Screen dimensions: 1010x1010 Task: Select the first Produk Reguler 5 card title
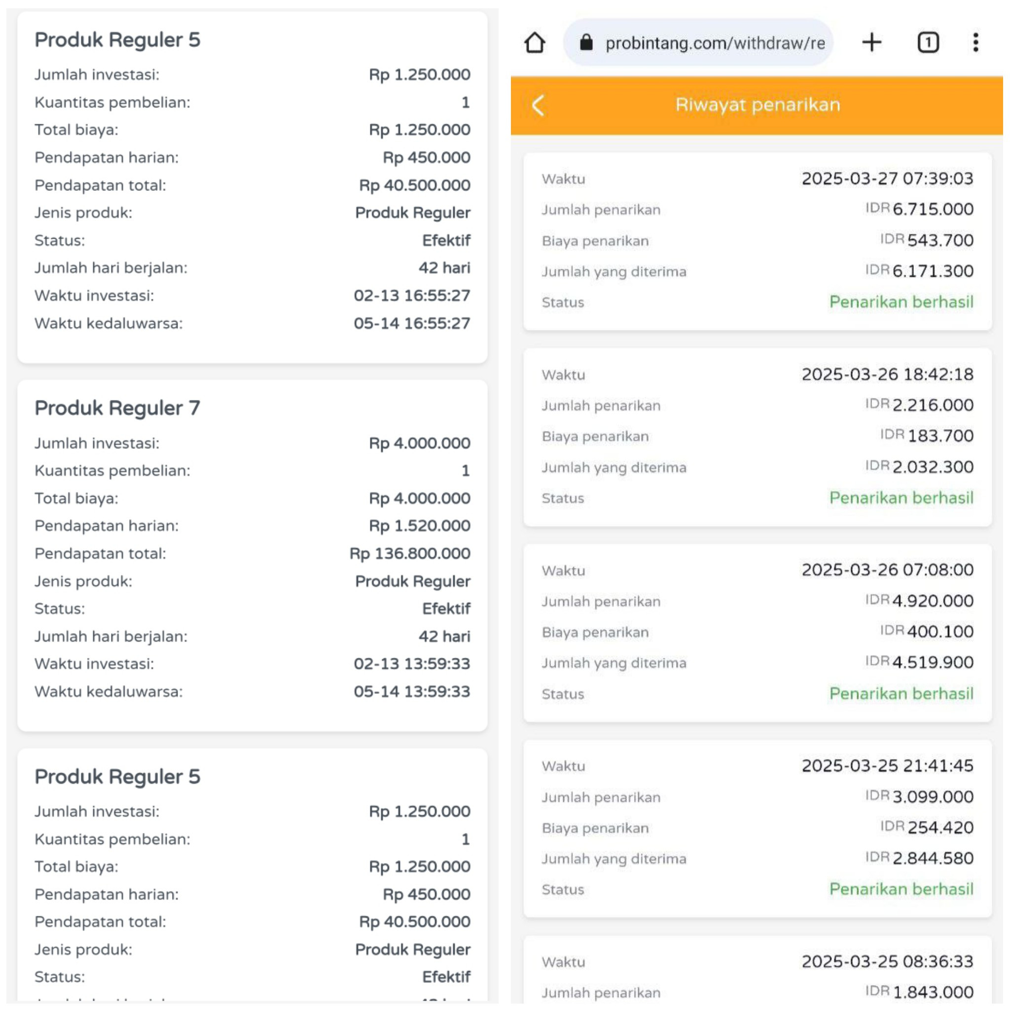click(x=117, y=40)
